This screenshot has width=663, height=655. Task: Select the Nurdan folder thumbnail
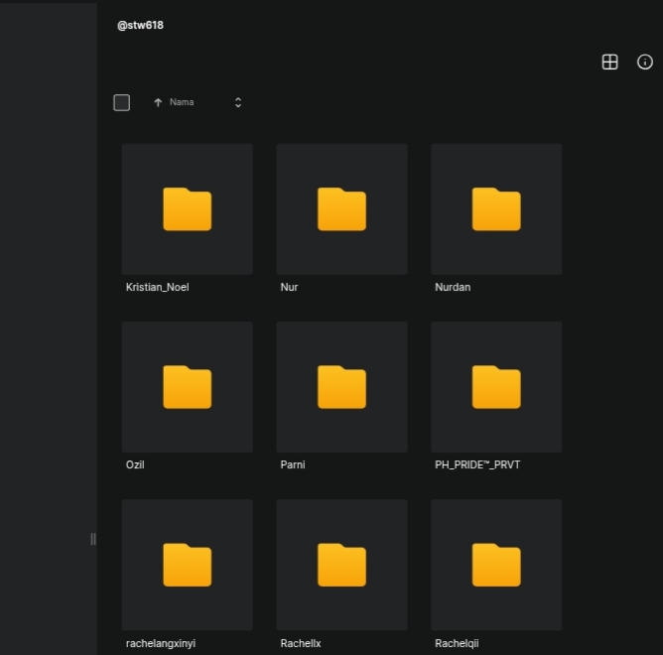tap(496, 208)
